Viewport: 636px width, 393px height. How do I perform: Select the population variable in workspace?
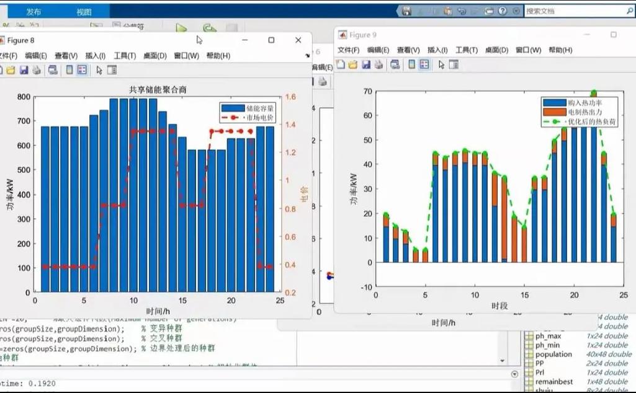tap(553, 354)
